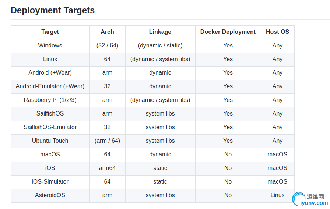
Task: Select the Host OS column header
Action: [x=277, y=32]
